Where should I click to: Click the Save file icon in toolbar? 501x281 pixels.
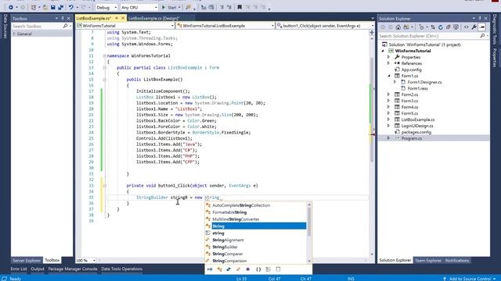click(53, 7)
